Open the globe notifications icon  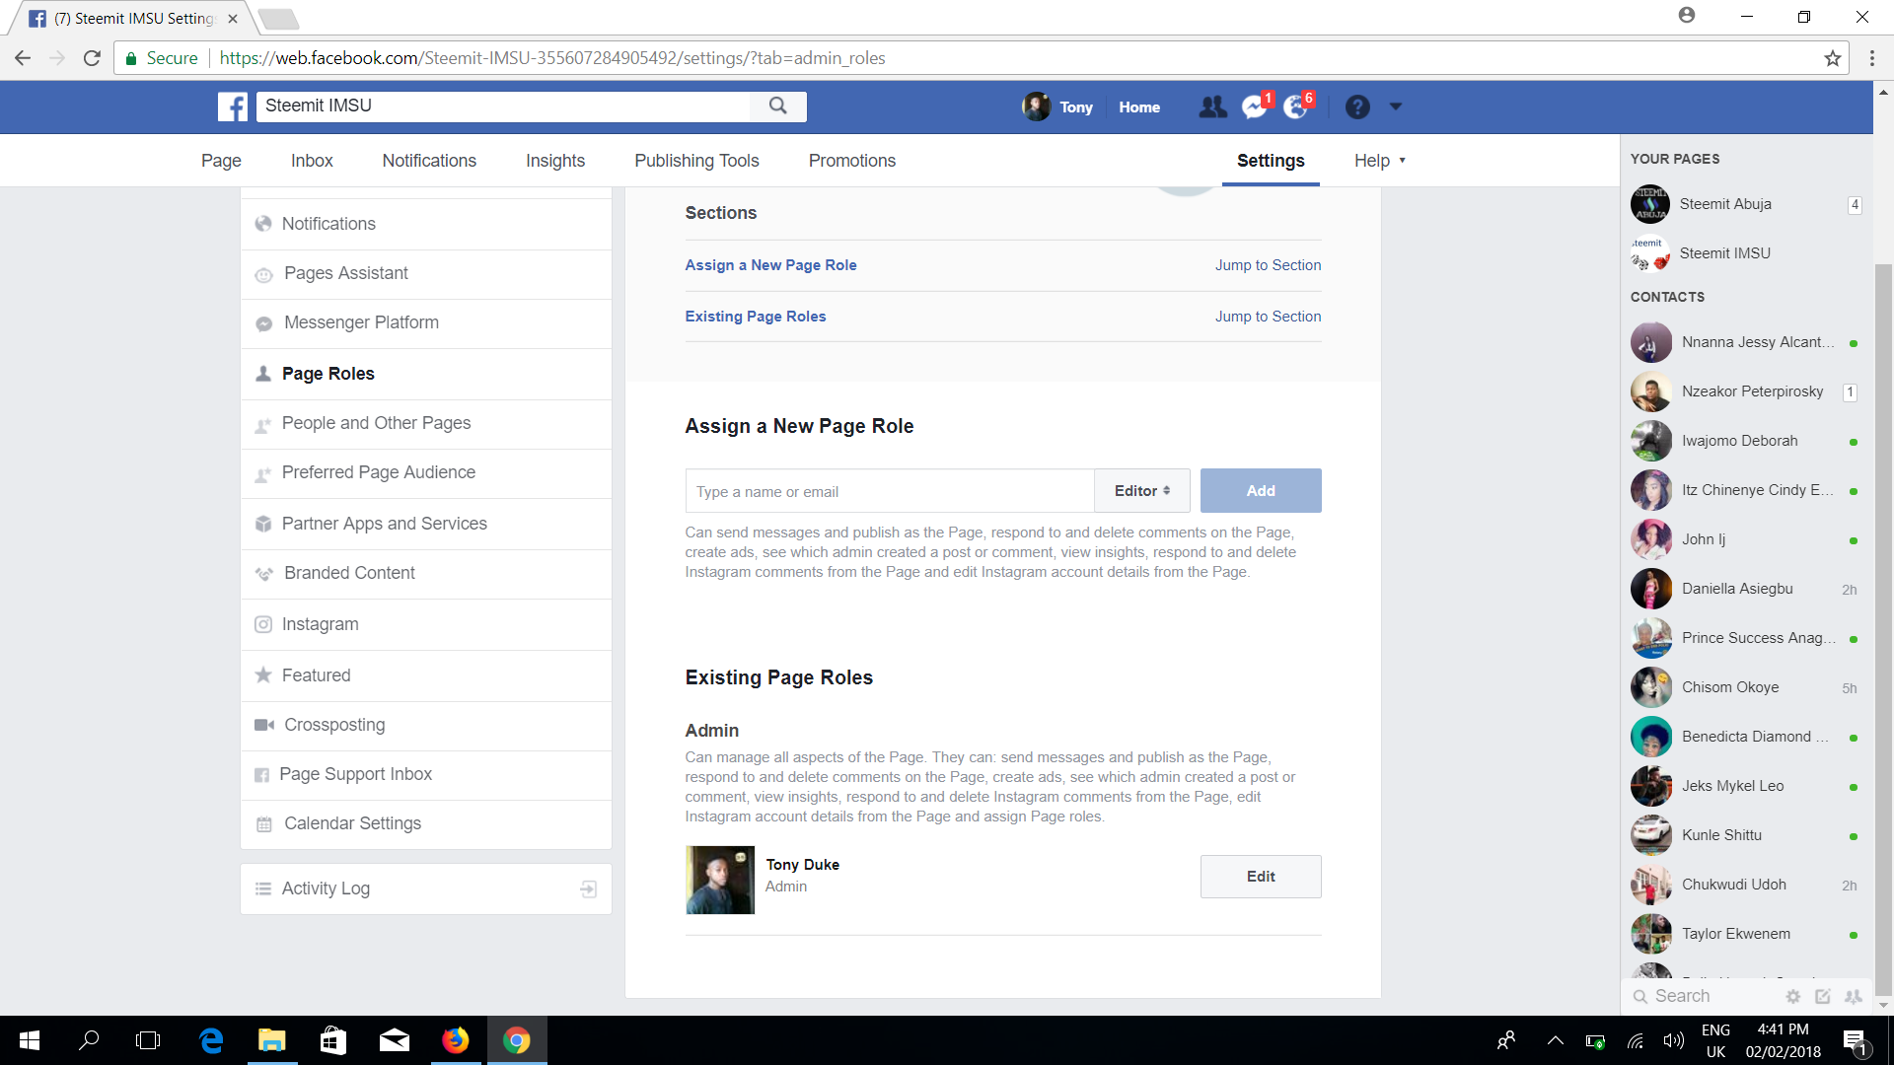1295,106
